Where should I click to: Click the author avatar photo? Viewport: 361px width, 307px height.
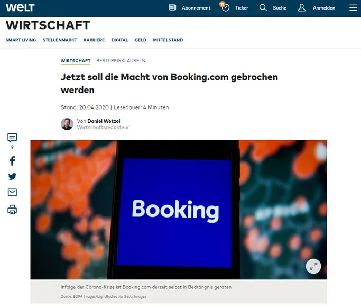pyautogui.click(x=67, y=124)
